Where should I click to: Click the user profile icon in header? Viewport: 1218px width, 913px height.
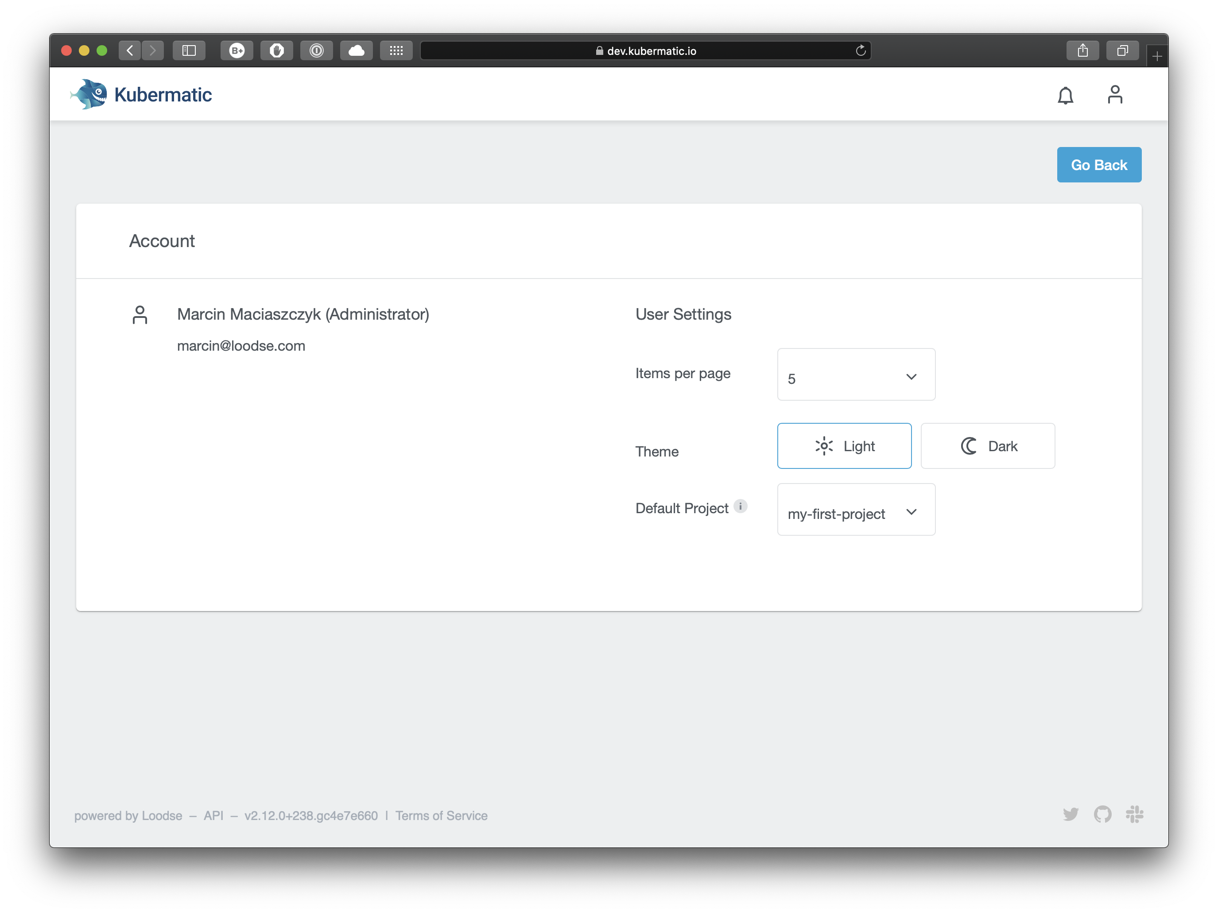[x=1116, y=94]
